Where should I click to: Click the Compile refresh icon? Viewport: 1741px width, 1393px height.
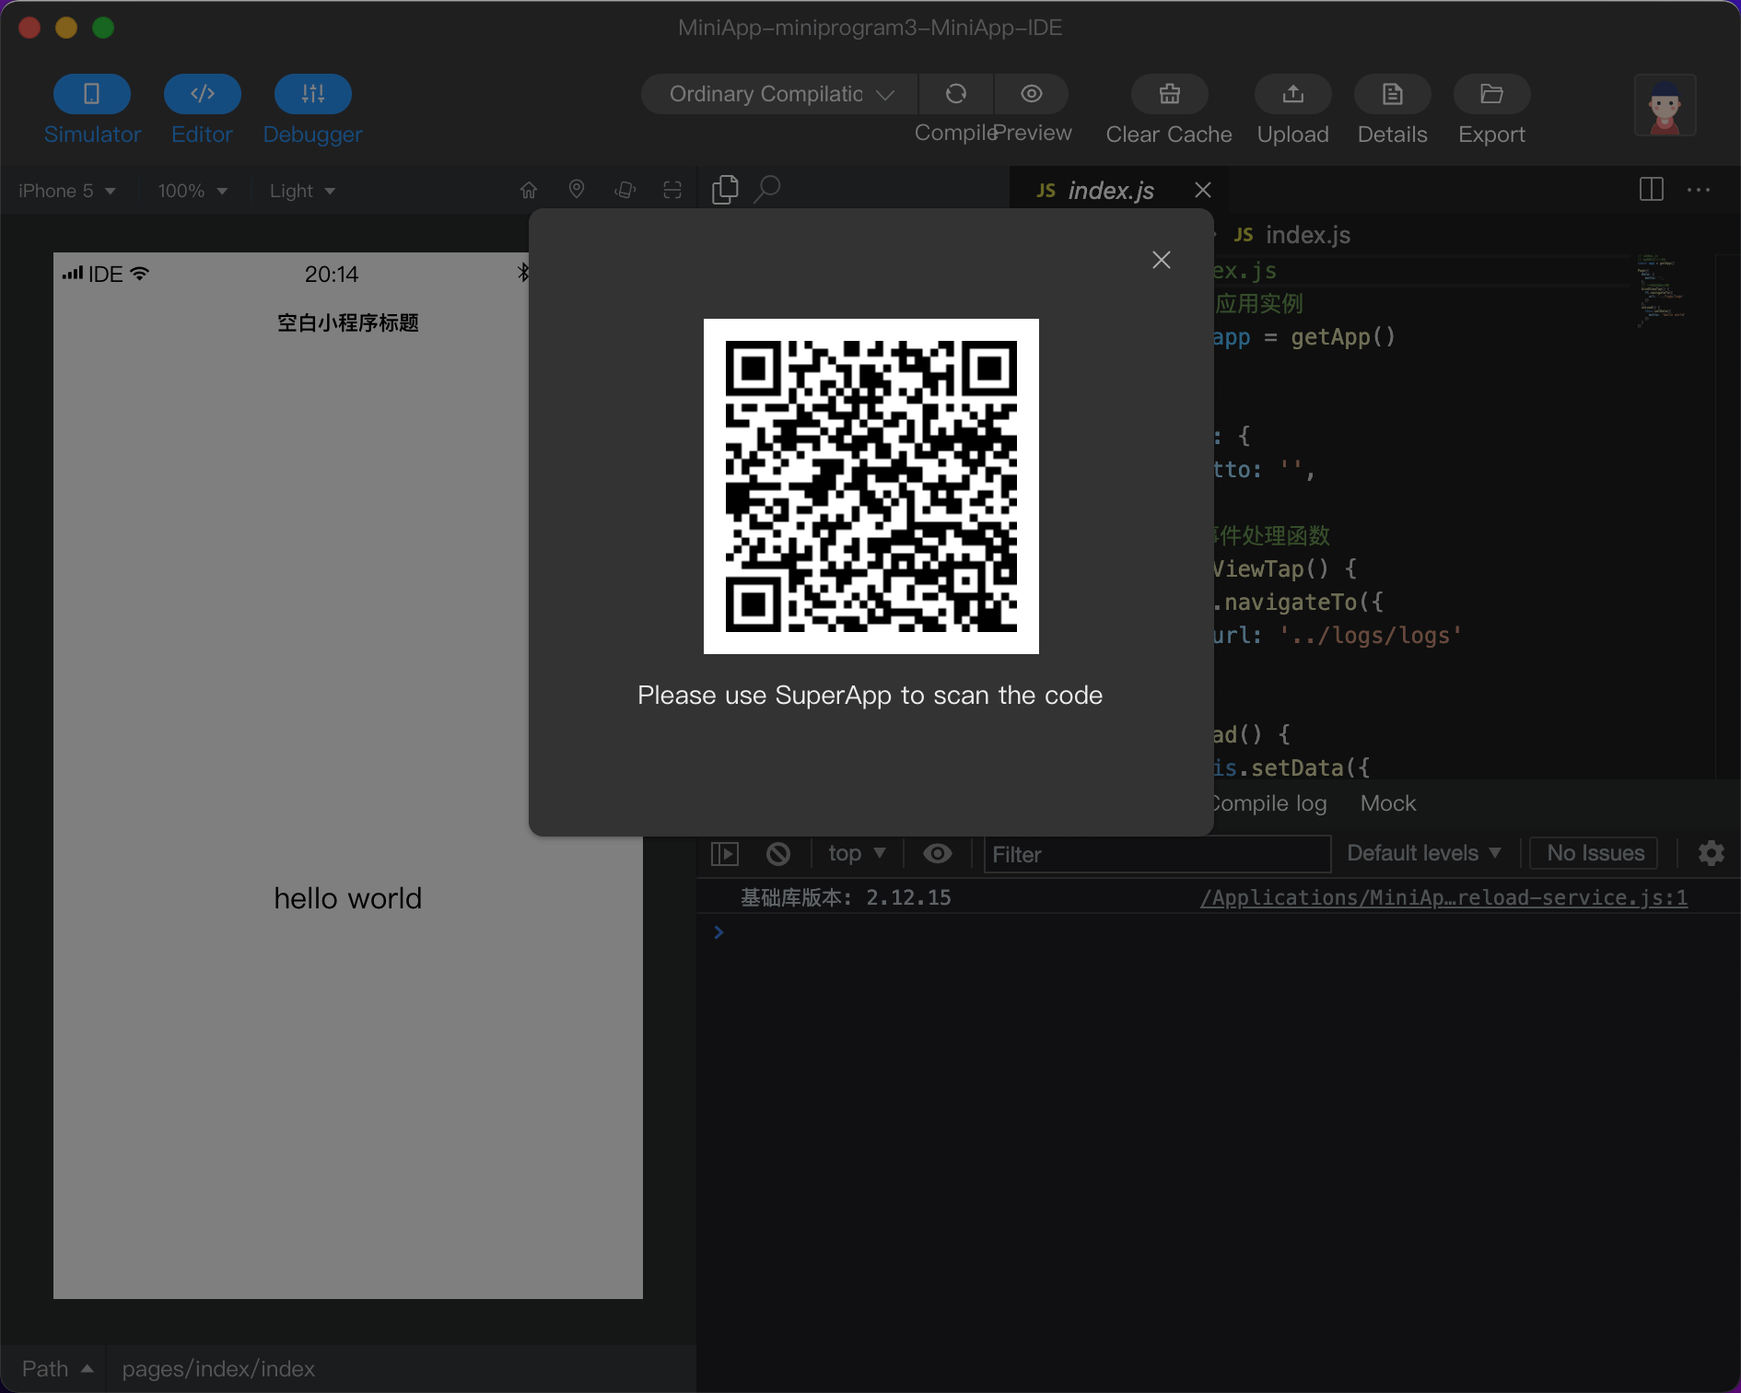pos(956,94)
